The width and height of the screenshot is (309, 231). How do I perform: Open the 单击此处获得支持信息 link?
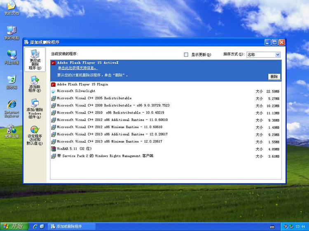(77, 68)
